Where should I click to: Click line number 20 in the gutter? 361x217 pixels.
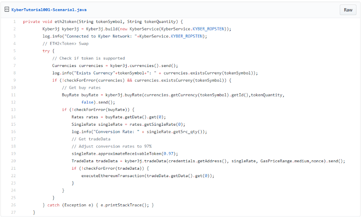[x=14, y=161]
